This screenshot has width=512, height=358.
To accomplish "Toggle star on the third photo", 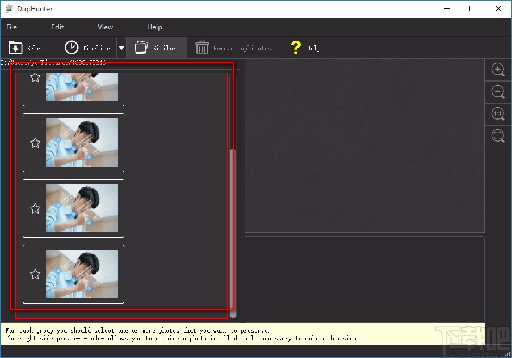I will tap(35, 208).
